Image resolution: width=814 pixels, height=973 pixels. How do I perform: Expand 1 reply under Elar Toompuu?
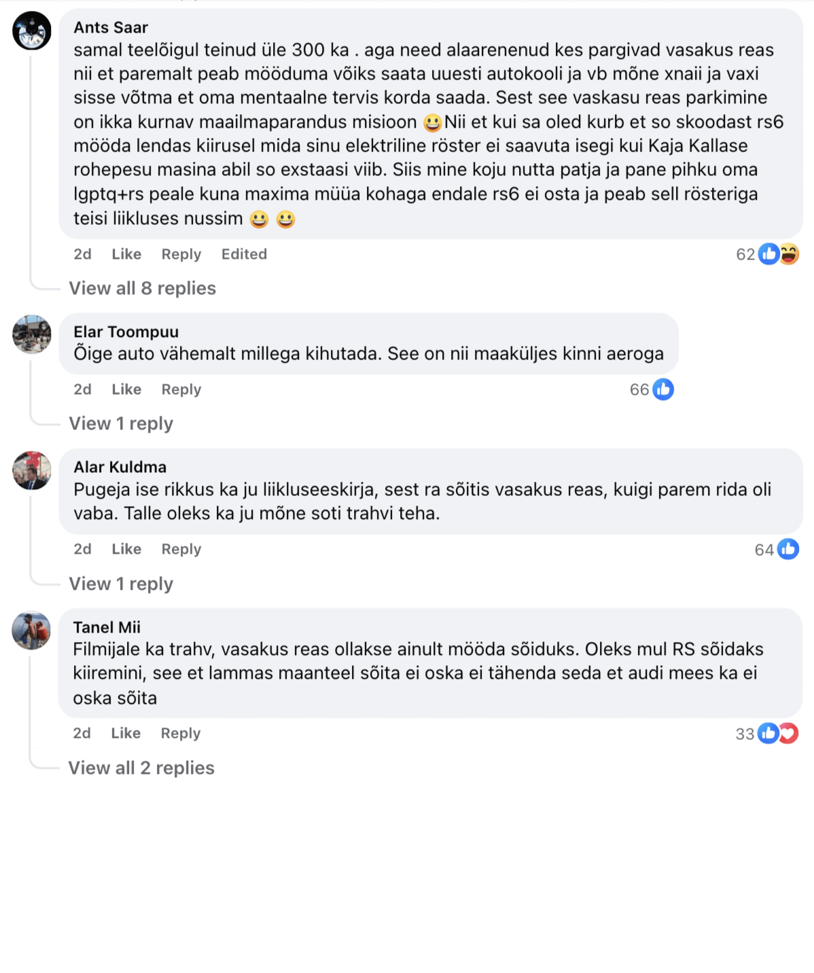click(121, 423)
